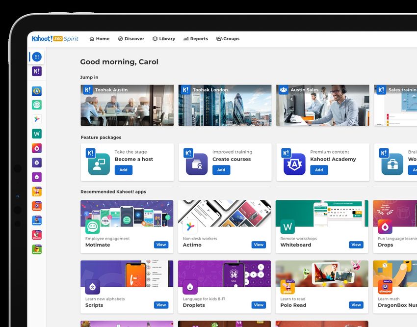This screenshot has height=327, width=417.
Task: Open blue DragonBox app sidebar icon
Action: click(37, 220)
